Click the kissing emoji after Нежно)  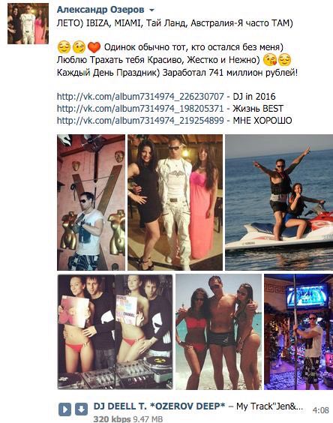269,60
